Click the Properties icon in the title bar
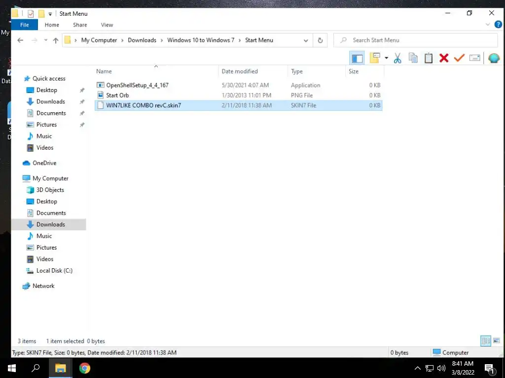 (31, 13)
